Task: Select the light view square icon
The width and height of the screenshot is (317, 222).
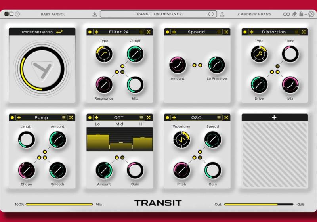Action: tap(11, 14)
